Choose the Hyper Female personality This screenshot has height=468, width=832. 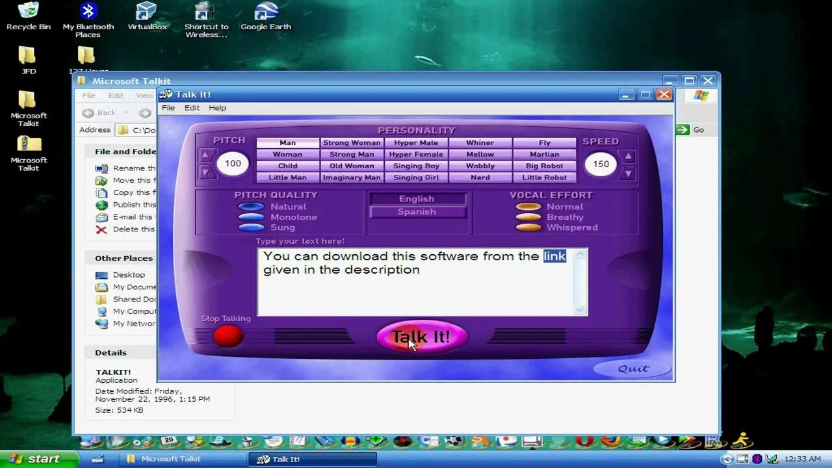pyautogui.click(x=416, y=155)
